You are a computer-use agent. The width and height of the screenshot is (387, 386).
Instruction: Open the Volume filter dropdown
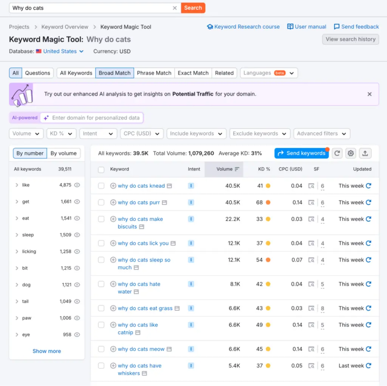[26, 133]
